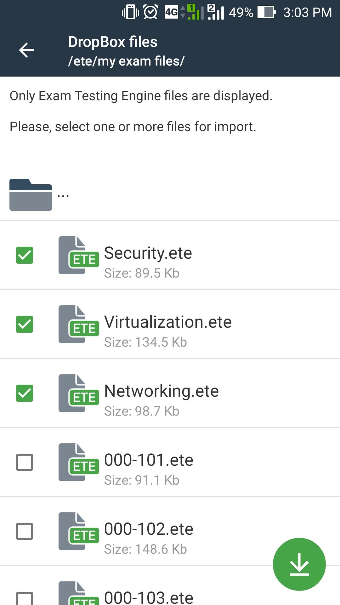The height and width of the screenshot is (605, 340).
Task: Tap the alarm clock status icon
Action: [150, 13]
